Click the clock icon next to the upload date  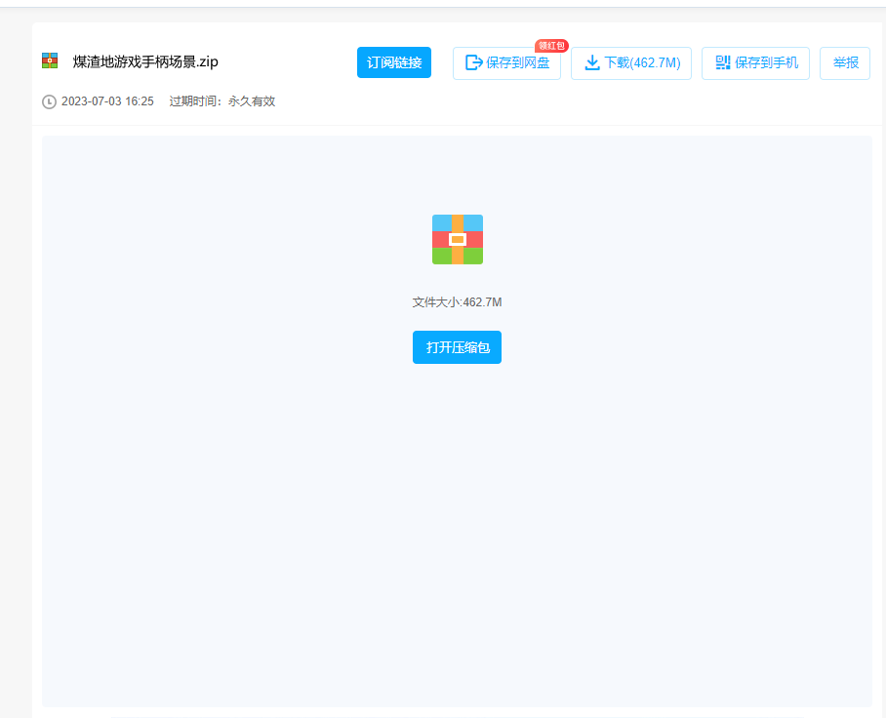point(48,100)
